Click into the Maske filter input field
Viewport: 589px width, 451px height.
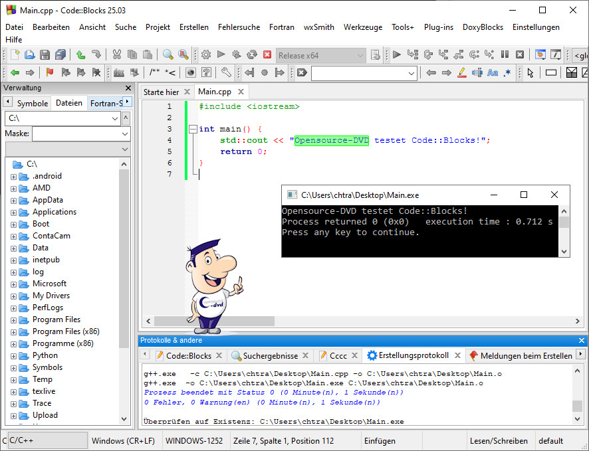coord(75,134)
